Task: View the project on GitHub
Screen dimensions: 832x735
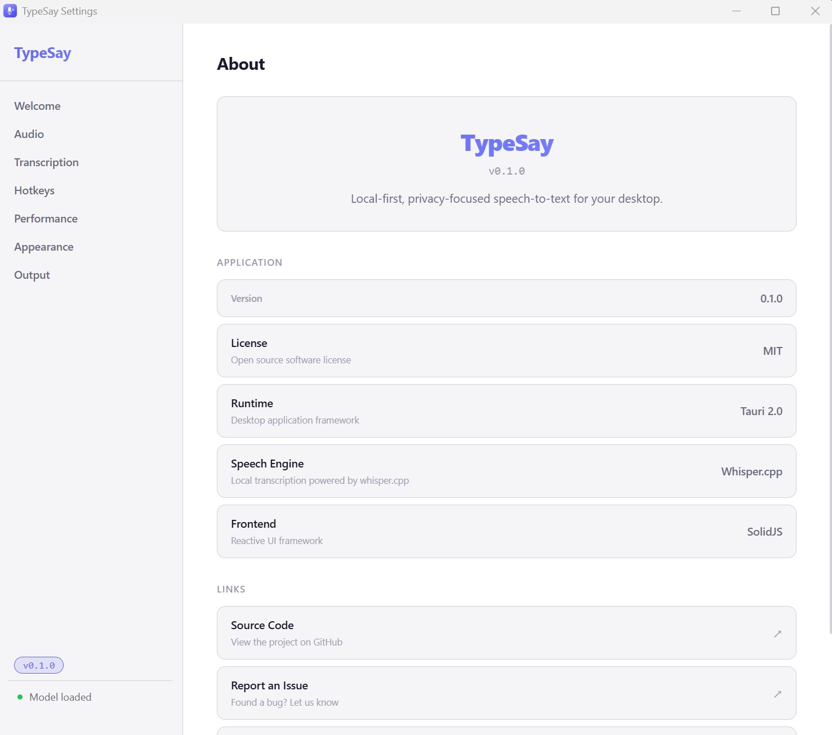Action: (506, 633)
